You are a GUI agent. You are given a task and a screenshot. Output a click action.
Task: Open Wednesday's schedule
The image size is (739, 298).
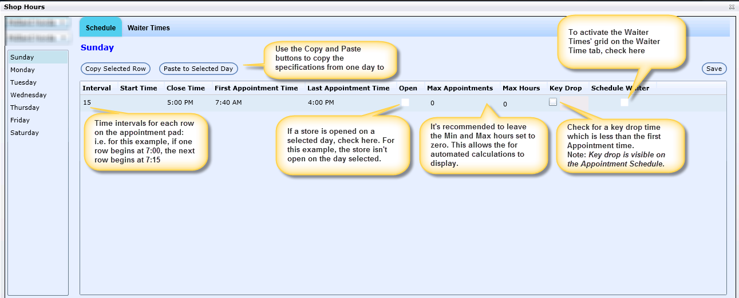coord(29,95)
